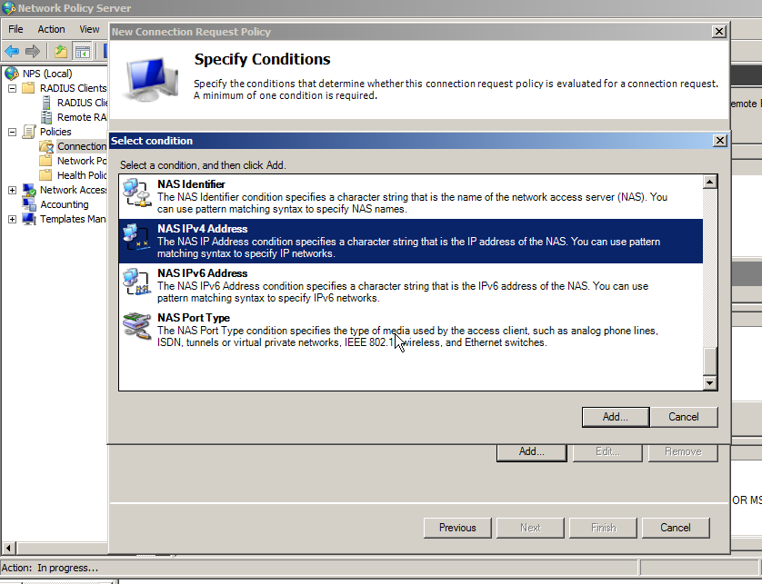Click the Add button in Select condition dialog
This screenshot has width=762, height=584.
point(615,416)
